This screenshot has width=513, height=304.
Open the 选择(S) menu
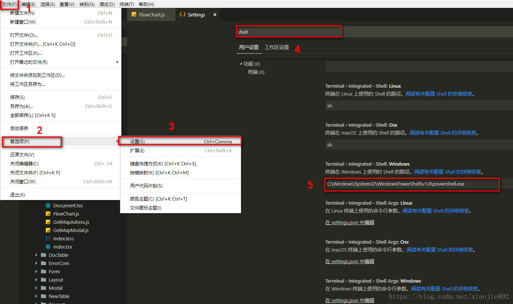click(48, 4)
